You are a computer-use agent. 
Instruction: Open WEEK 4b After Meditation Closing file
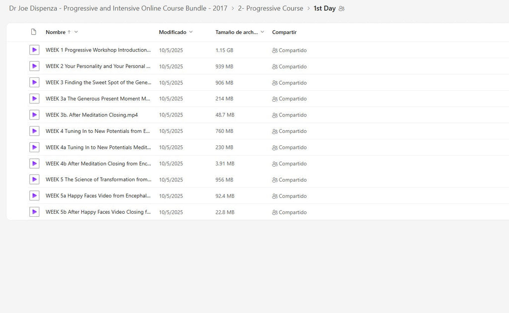(x=98, y=163)
